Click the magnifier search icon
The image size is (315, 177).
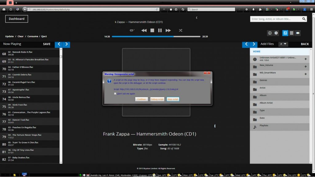pyautogui.click(x=304, y=19)
